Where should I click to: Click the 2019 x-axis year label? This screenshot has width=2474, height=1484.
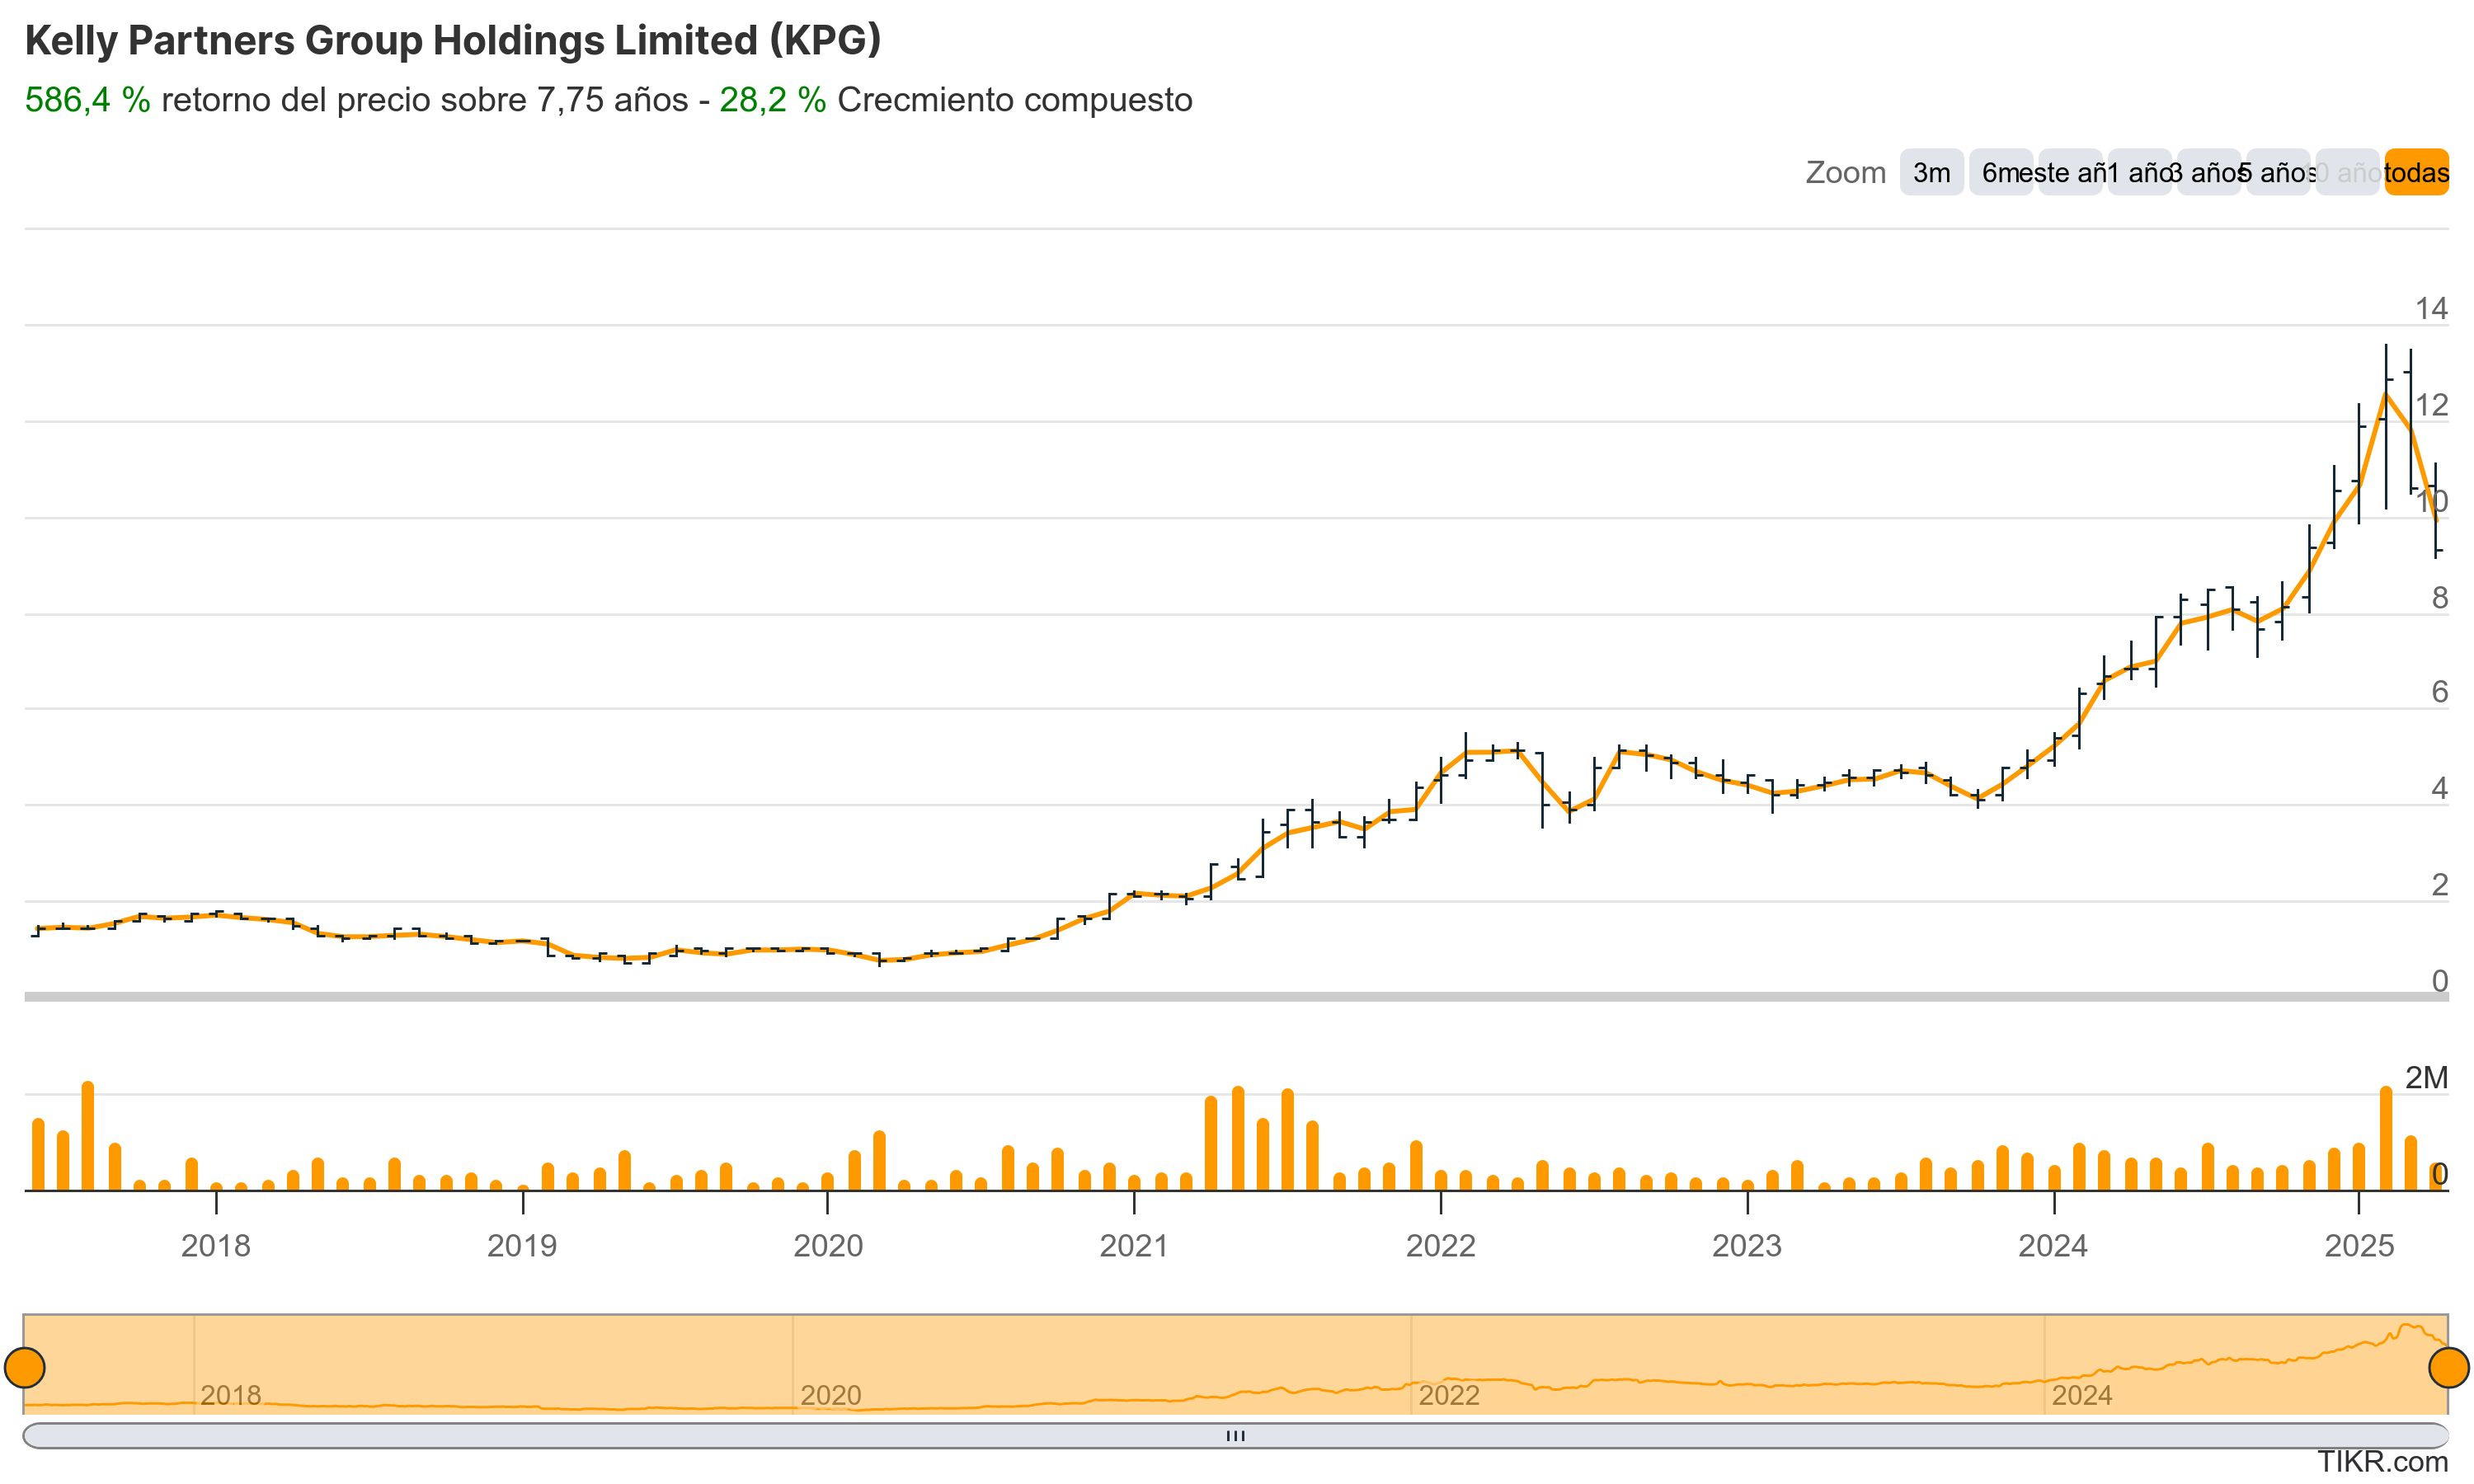click(522, 1246)
